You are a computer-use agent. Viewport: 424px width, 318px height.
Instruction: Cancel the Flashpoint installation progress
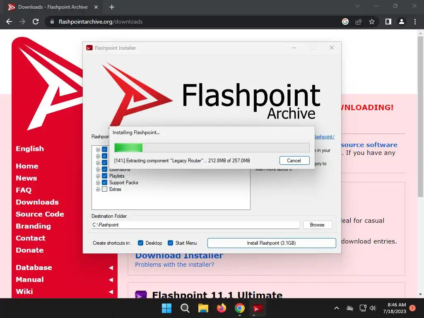tap(294, 161)
